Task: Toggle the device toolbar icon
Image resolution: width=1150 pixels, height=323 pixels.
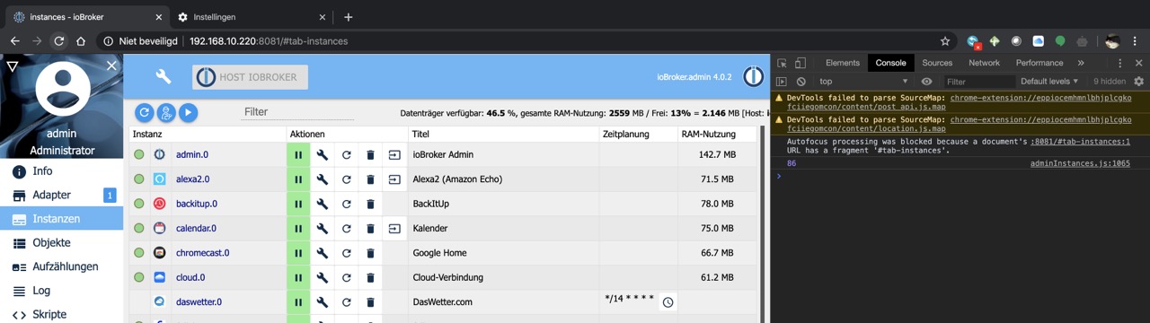Action: point(801,63)
